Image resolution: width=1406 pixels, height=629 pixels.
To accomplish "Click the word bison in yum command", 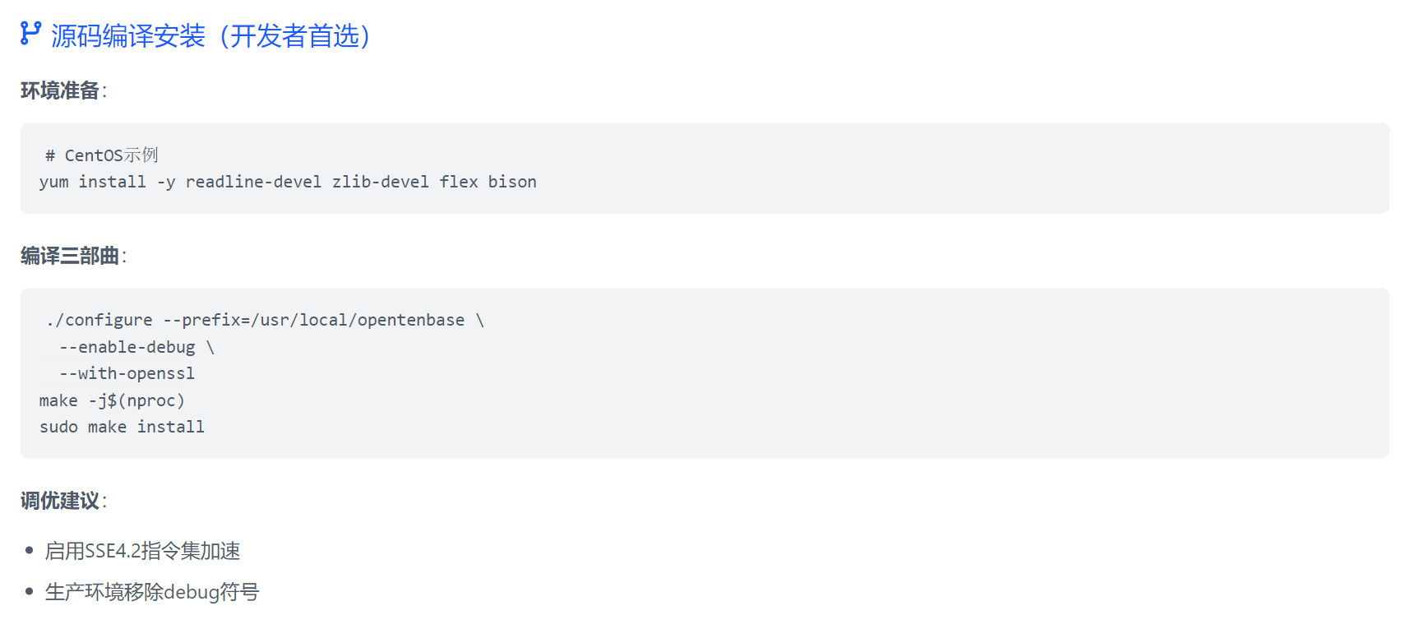I will (x=512, y=182).
